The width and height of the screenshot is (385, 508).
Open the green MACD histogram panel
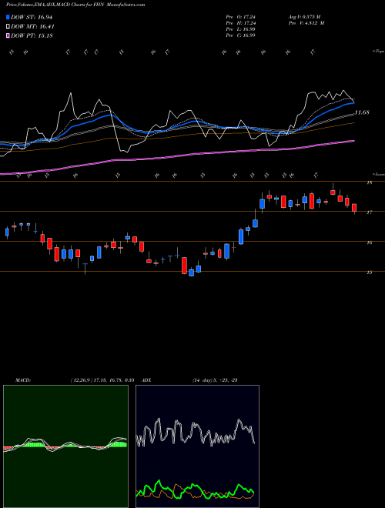click(x=65, y=446)
